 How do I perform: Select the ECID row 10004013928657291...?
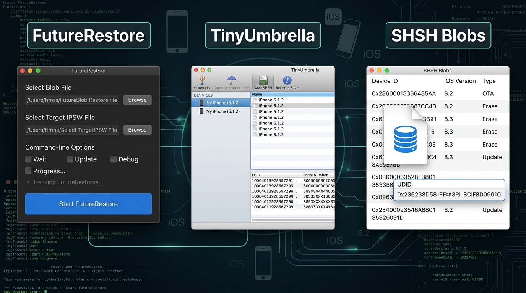pyautogui.click(x=292, y=180)
